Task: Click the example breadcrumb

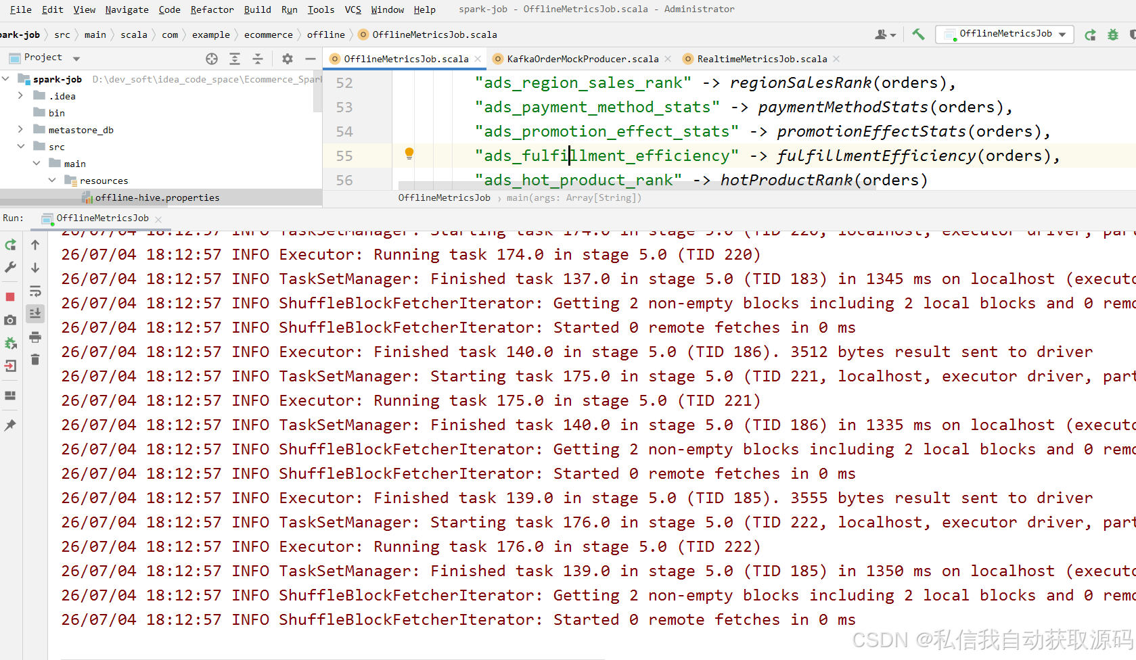Action: click(x=210, y=34)
